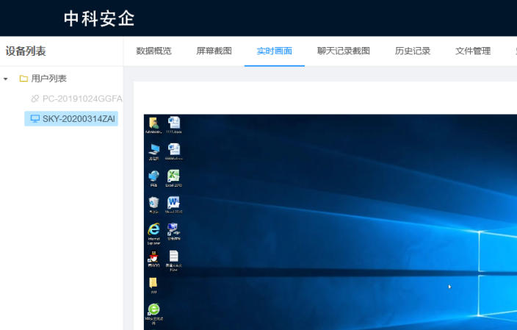Image resolution: width=517 pixels, height=330 pixels.
Task: Open the 文件管理 tab
Action: (473, 51)
